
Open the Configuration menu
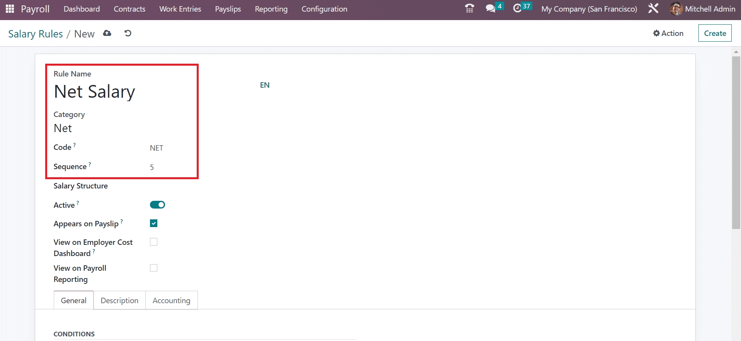(x=324, y=9)
